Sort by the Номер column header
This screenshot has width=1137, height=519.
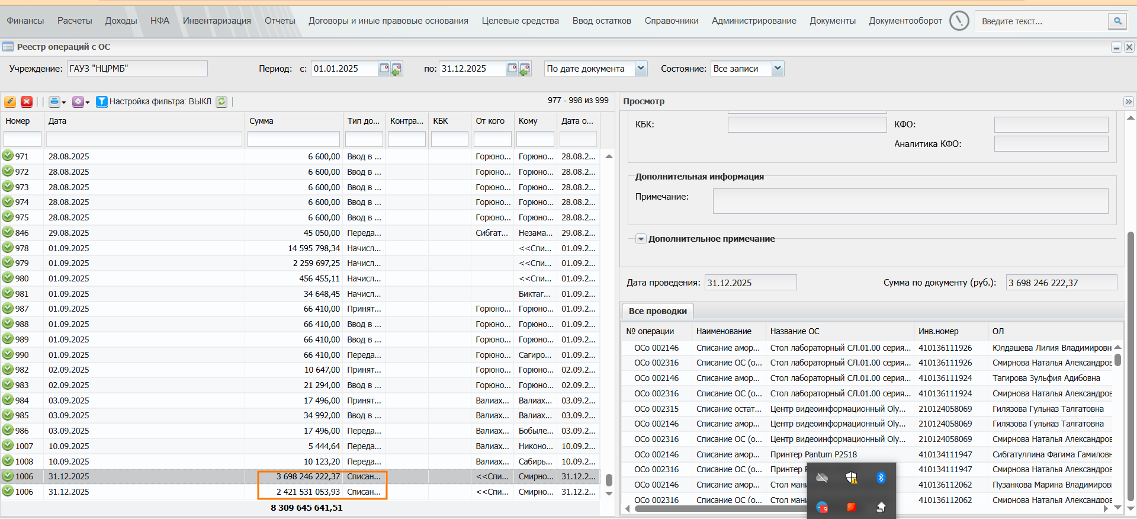[x=22, y=121]
